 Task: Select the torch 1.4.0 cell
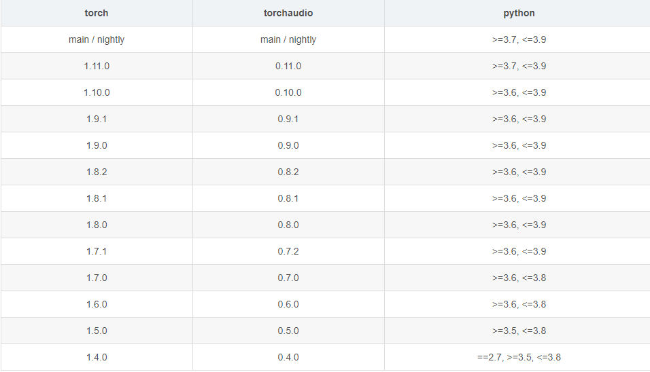(97, 358)
